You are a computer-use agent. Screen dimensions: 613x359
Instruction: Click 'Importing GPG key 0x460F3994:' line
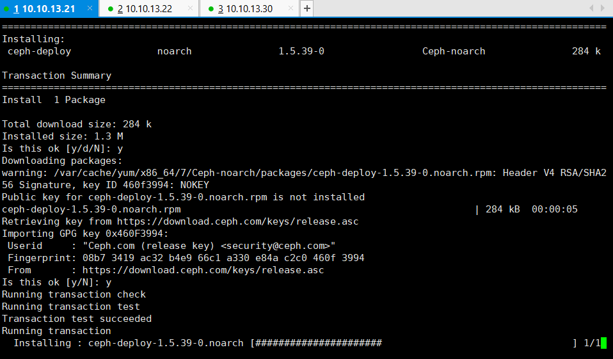[x=85, y=234]
